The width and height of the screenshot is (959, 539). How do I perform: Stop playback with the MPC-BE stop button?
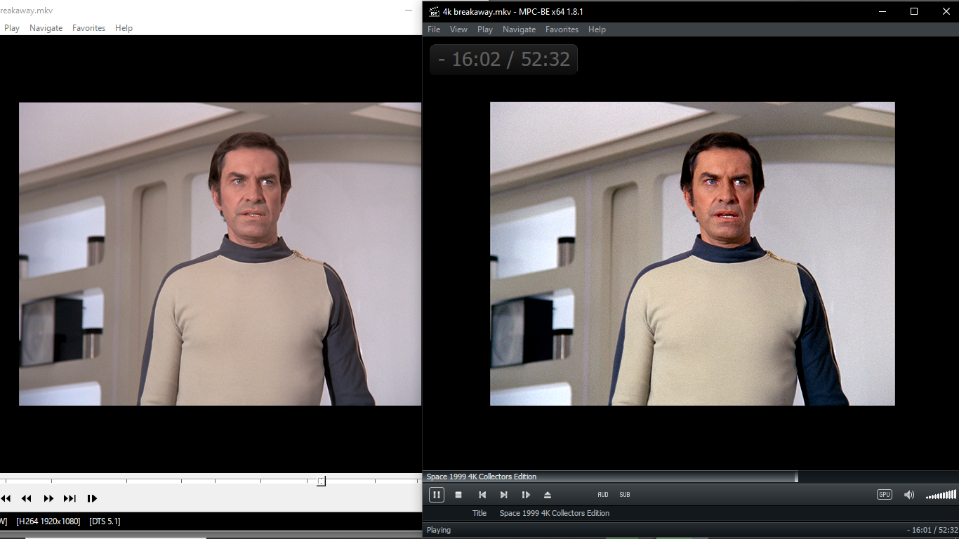pos(458,495)
